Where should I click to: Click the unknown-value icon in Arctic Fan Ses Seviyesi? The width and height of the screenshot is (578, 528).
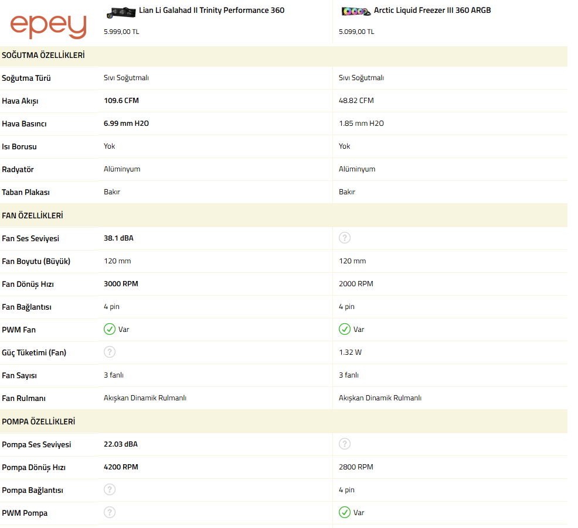[x=345, y=238]
